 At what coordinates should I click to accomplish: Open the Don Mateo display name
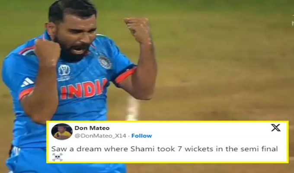click(x=92, y=128)
